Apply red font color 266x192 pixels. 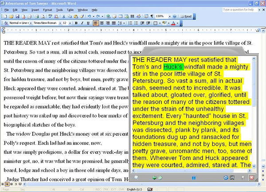(173, 23)
